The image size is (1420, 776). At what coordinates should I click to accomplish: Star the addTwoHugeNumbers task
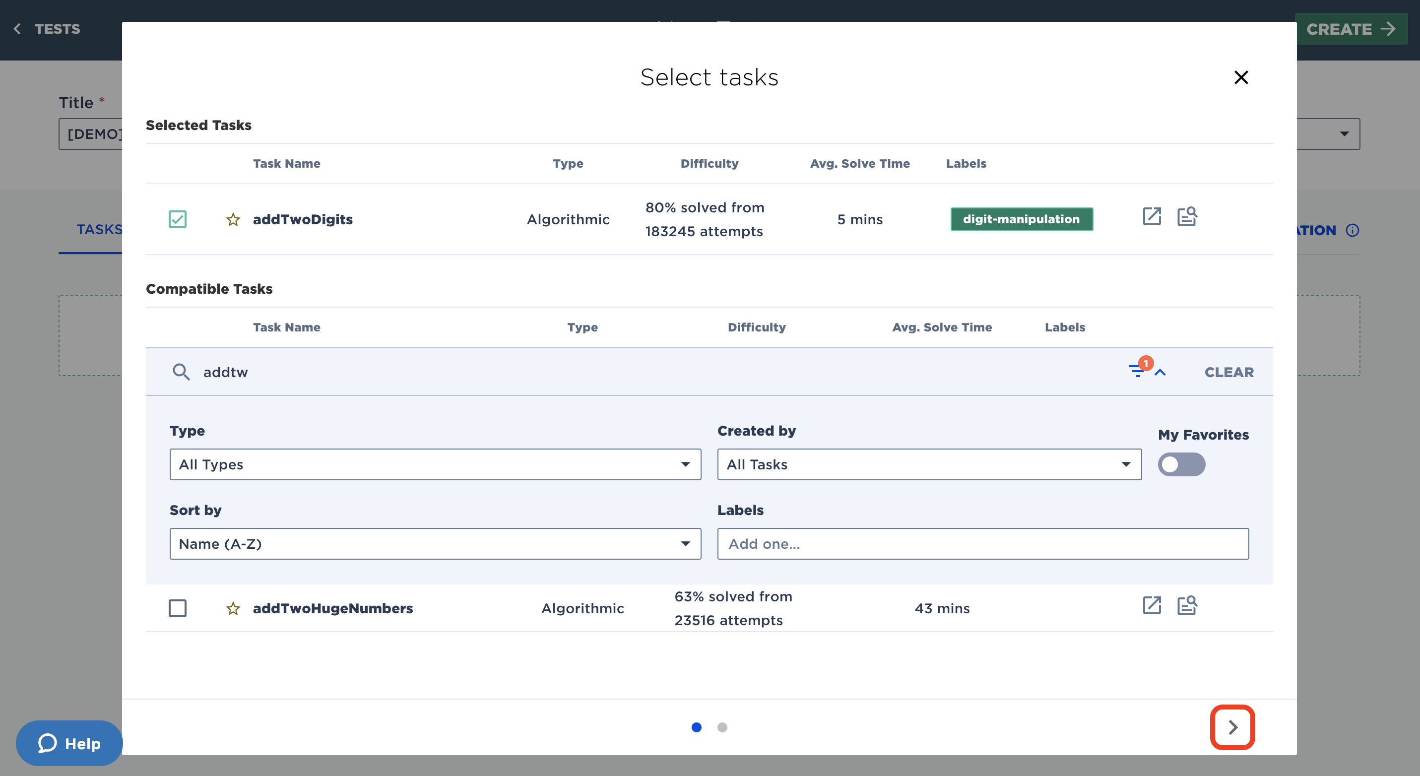233,608
